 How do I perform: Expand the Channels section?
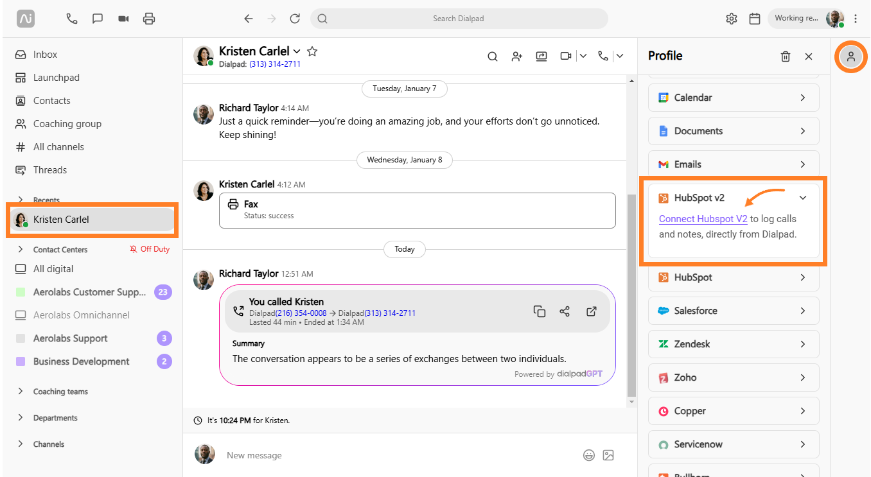[x=21, y=444]
